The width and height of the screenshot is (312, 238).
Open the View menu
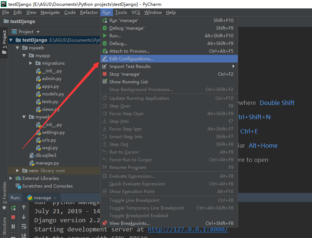point(31,12)
